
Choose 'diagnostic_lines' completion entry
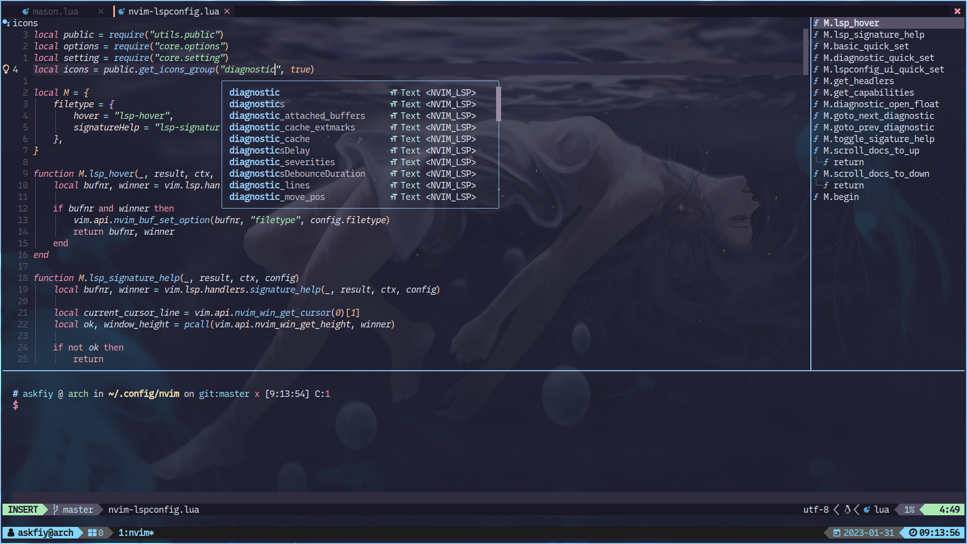coord(360,185)
